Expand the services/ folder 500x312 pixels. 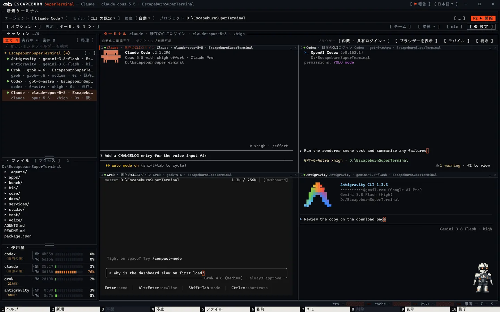(6, 204)
